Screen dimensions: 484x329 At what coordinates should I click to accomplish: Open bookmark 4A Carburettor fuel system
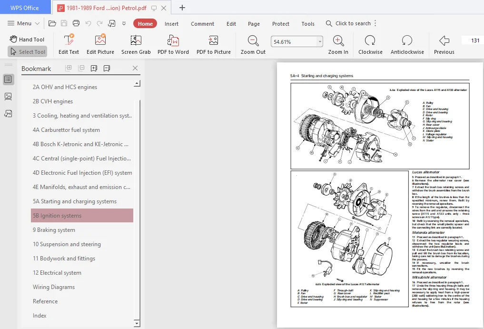pyautogui.click(x=66, y=130)
